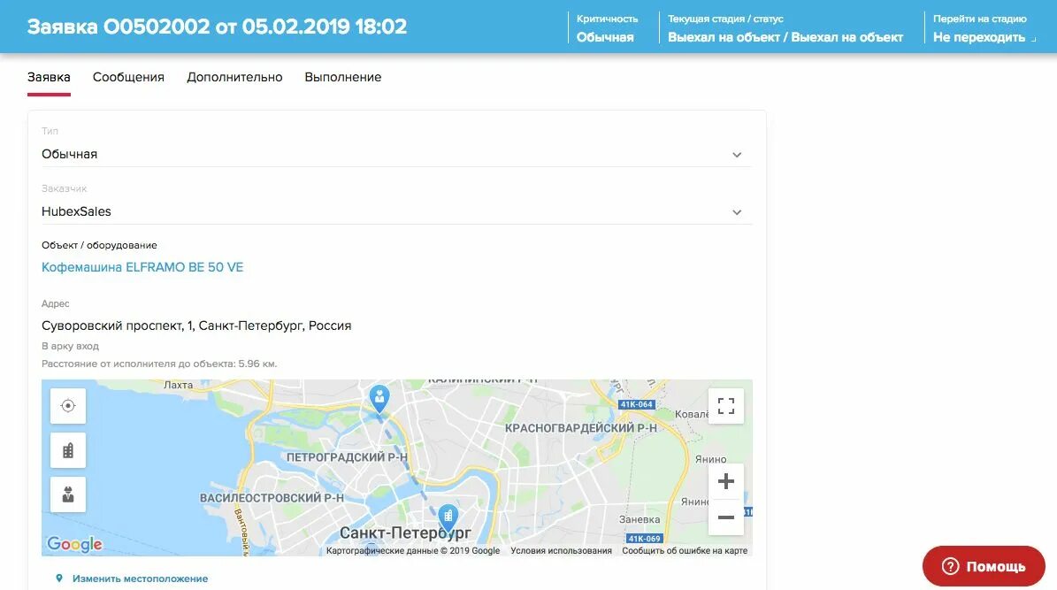Switch to the Заявка tab

coord(49,78)
